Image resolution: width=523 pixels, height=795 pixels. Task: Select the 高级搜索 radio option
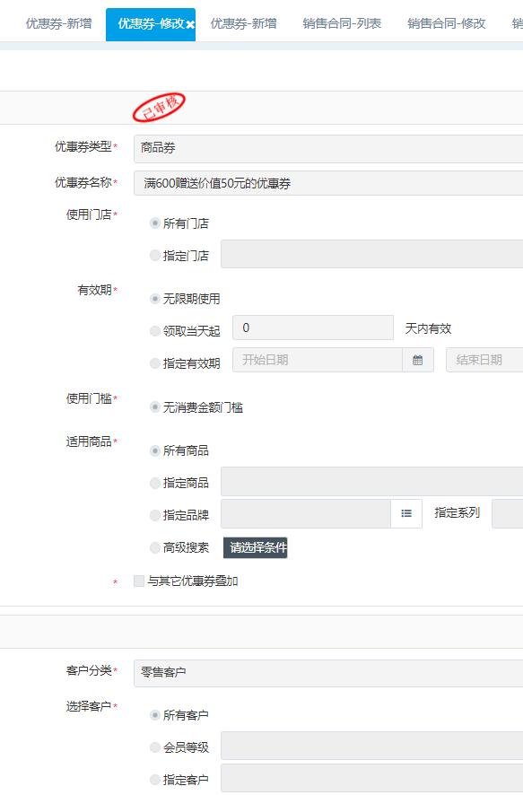155,547
